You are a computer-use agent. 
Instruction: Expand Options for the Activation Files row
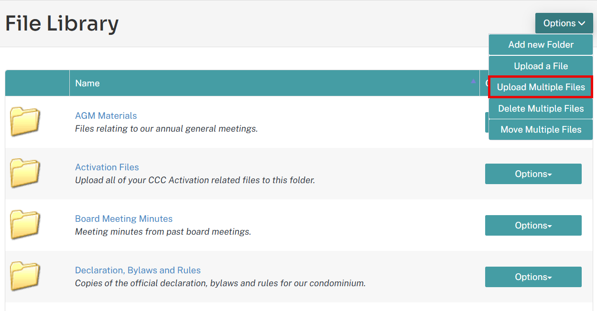coord(533,174)
